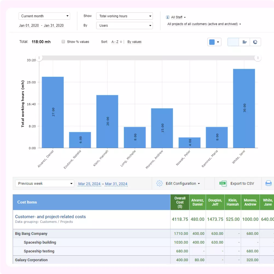
Task: Click the Nowak, Peter 4:00 bar
Action: pyautogui.click(x=189, y=143)
